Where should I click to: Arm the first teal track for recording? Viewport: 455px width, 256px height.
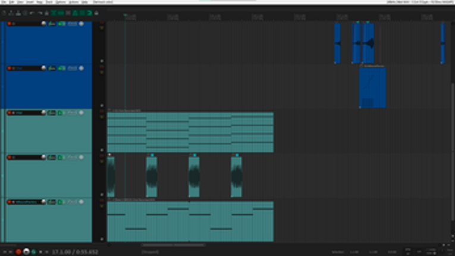pyautogui.click(x=9, y=113)
